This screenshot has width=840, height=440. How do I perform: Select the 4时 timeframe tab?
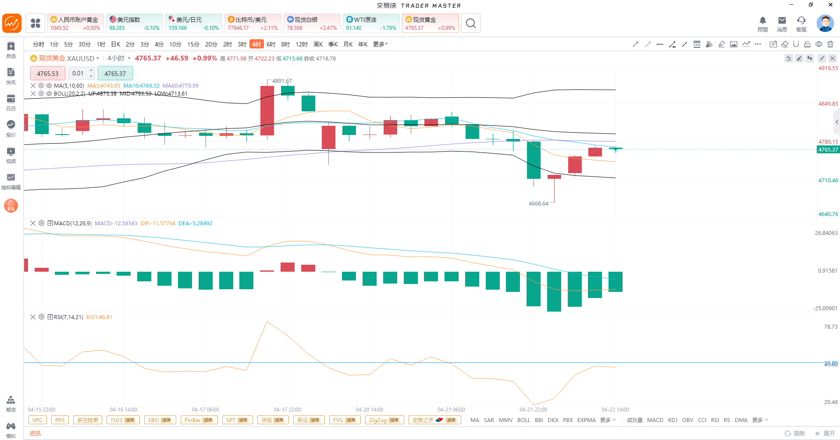pyautogui.click(x=256, y=44)
